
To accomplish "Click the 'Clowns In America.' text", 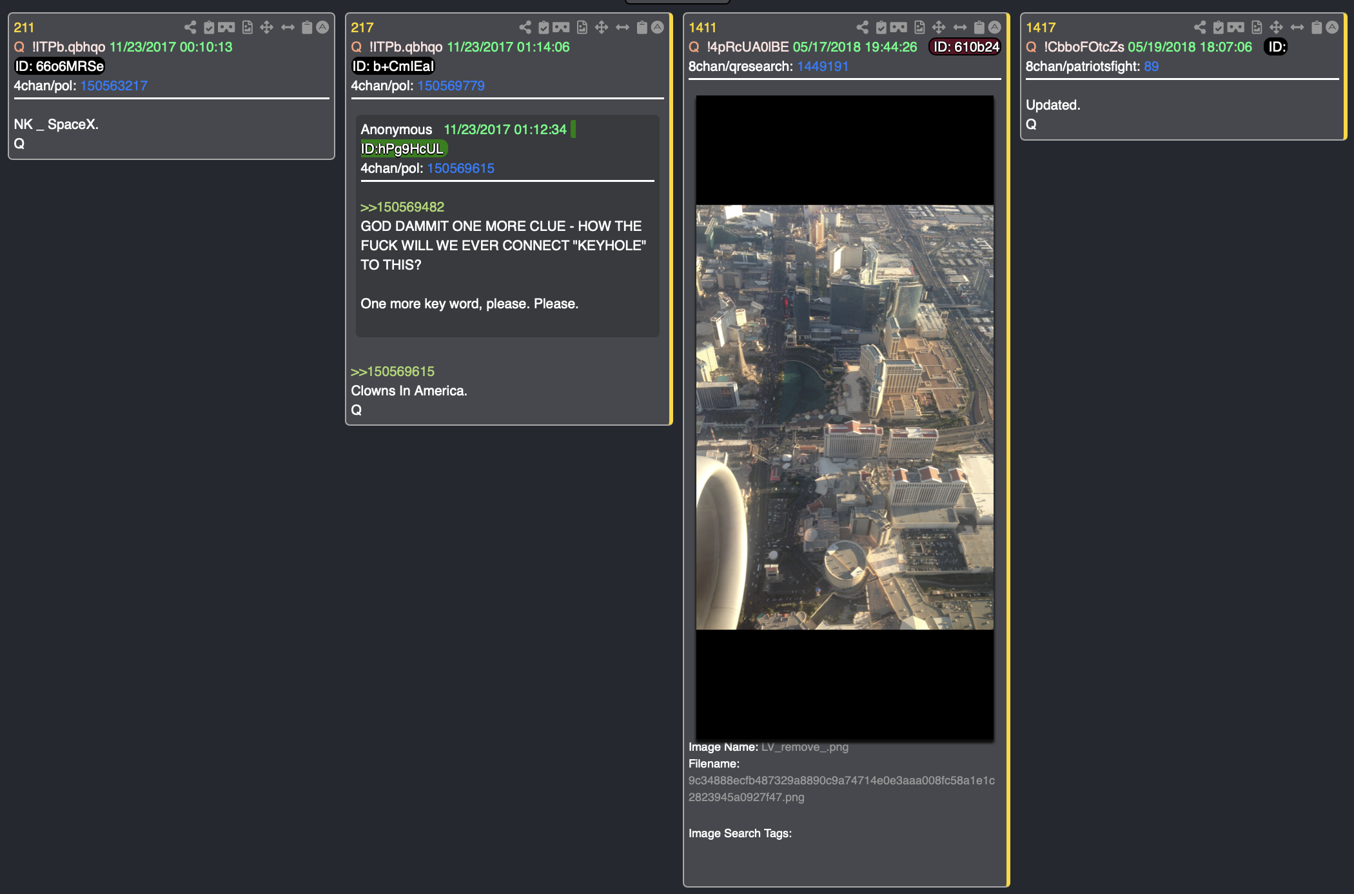I will (409, 391).
